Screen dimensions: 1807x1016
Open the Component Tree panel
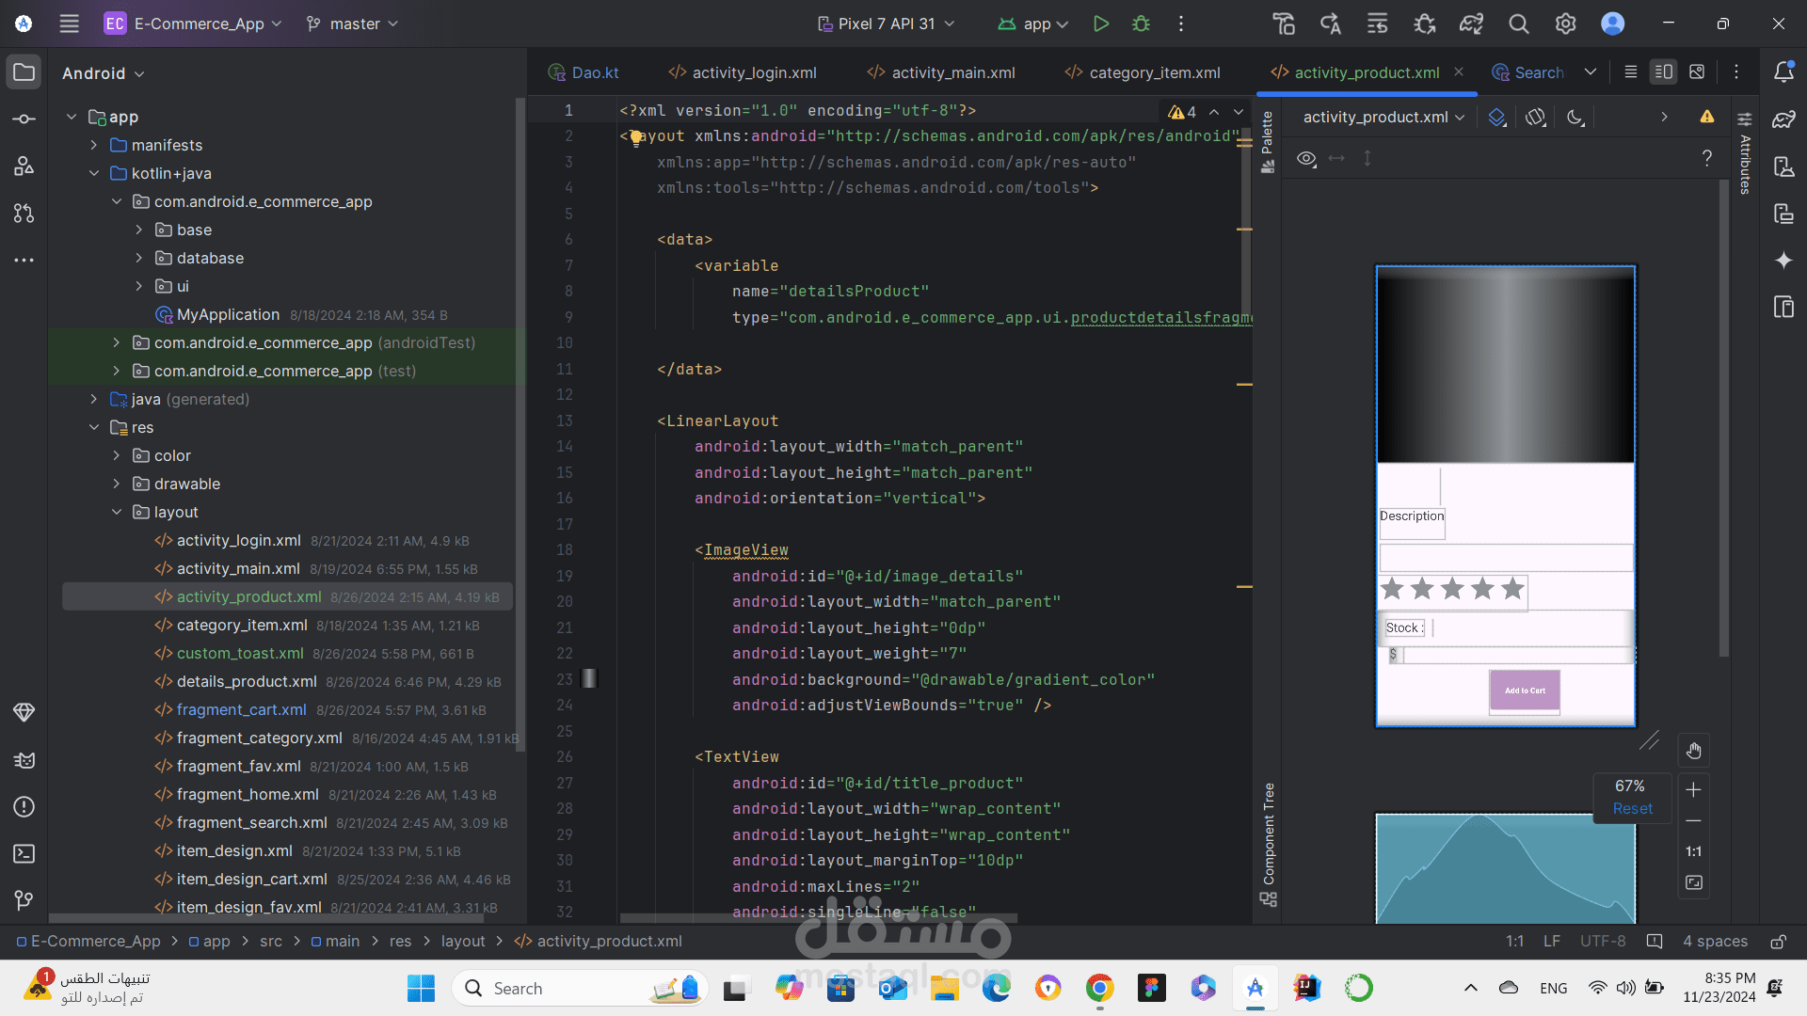(1268, 844)
